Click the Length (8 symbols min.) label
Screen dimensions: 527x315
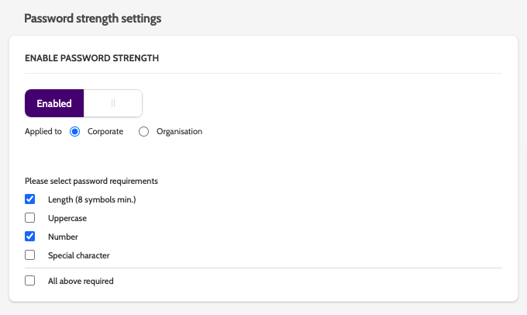[92, 199]
